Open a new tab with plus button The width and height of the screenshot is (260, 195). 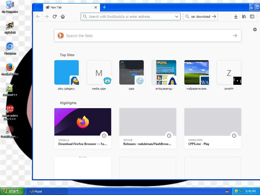pyautogui.click(x=104, y=7)
